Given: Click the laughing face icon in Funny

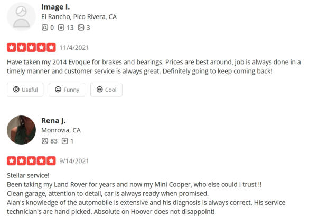Looking at the screenshot, I should coord(58,90).
